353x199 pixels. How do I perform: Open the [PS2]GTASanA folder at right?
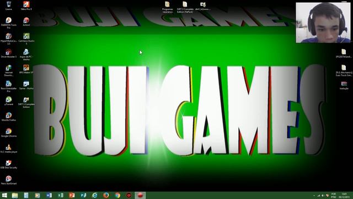[344, 53]
